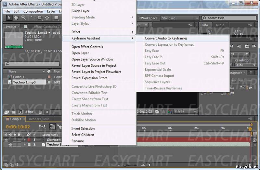Click Comp 1 label color swatch in Project
Screen dimensions: 260x170
pos(49,77)
